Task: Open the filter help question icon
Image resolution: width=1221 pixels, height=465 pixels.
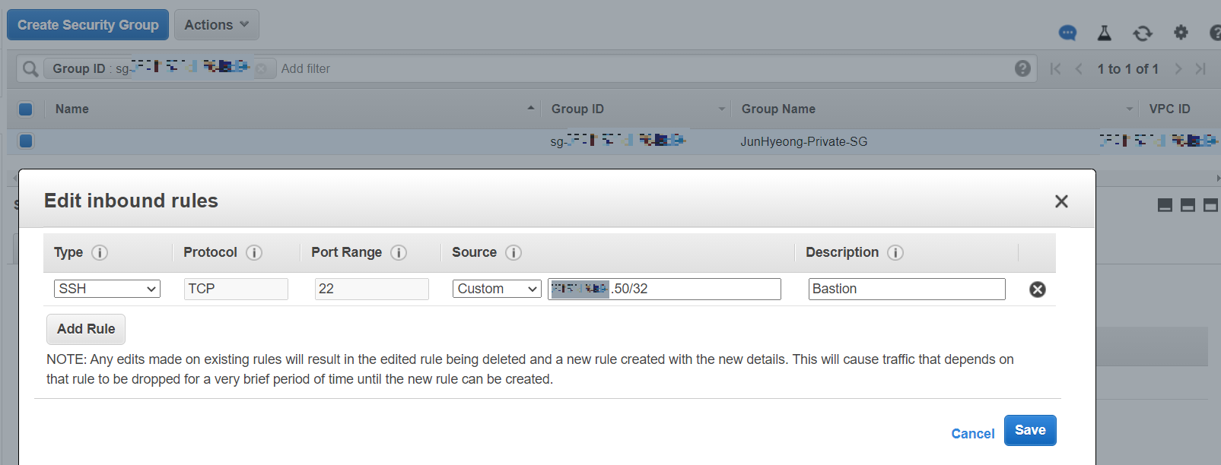Action: coord(1022,68)
